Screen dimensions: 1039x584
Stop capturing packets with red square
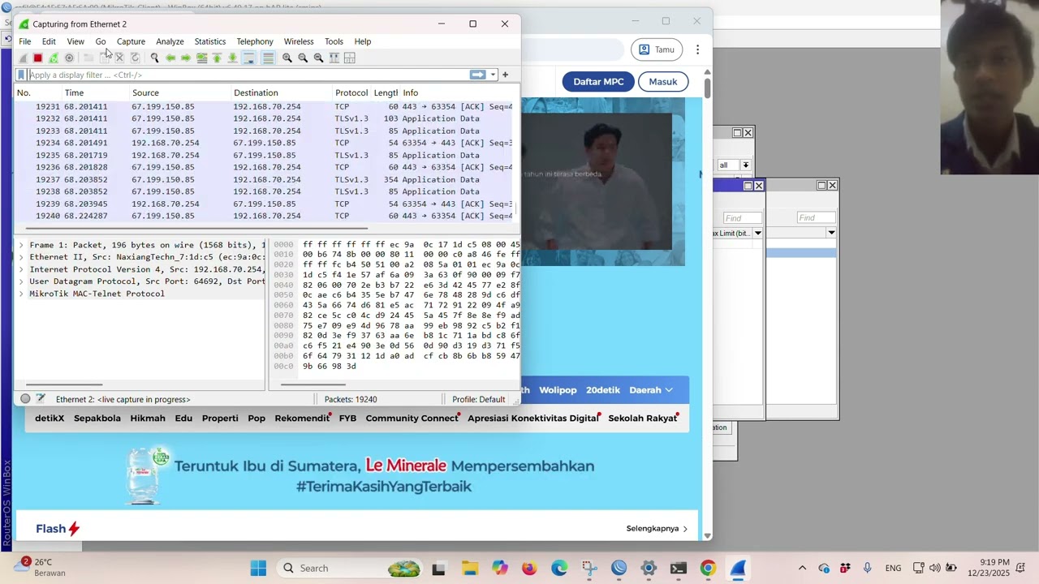coord(37,58)
